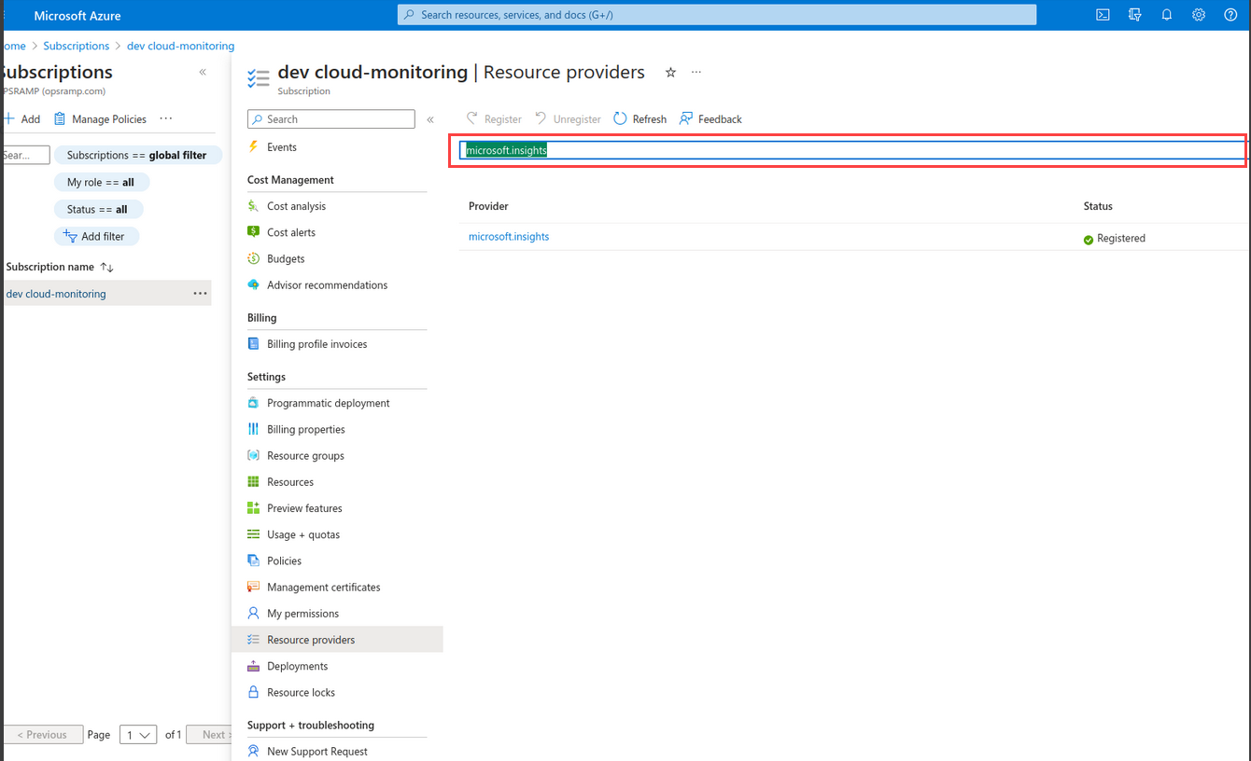The image size is (1251, 761).
Task: Click dev cloud-monitoring breadcrumb link
Action: [x=181, y=46]
